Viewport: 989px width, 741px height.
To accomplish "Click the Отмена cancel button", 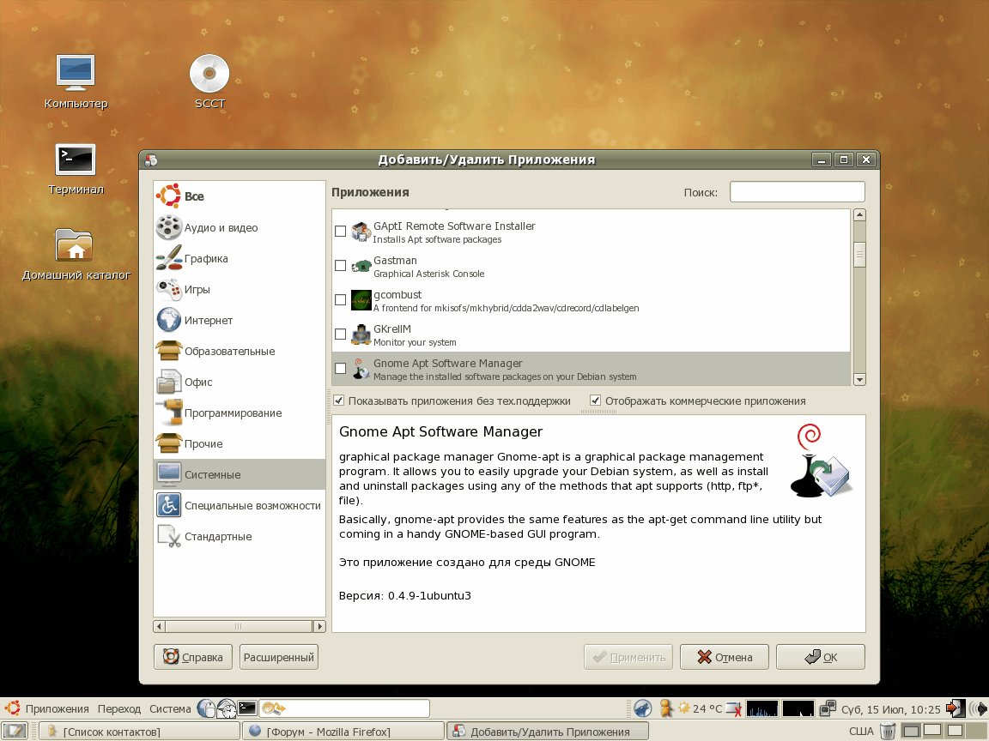I will pos(725,657).
